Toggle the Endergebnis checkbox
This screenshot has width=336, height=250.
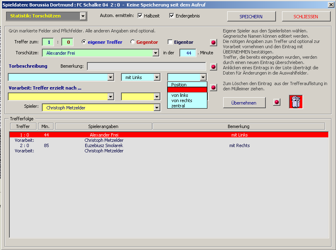coord(172,16)
